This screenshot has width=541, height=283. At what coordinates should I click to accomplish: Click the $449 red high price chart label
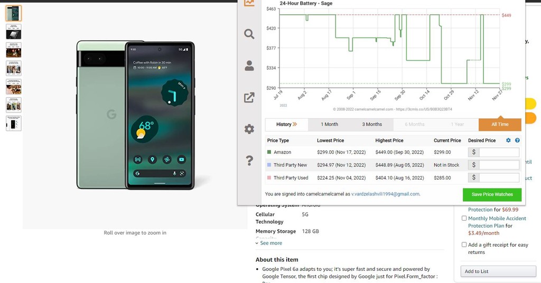pos(506,15)
